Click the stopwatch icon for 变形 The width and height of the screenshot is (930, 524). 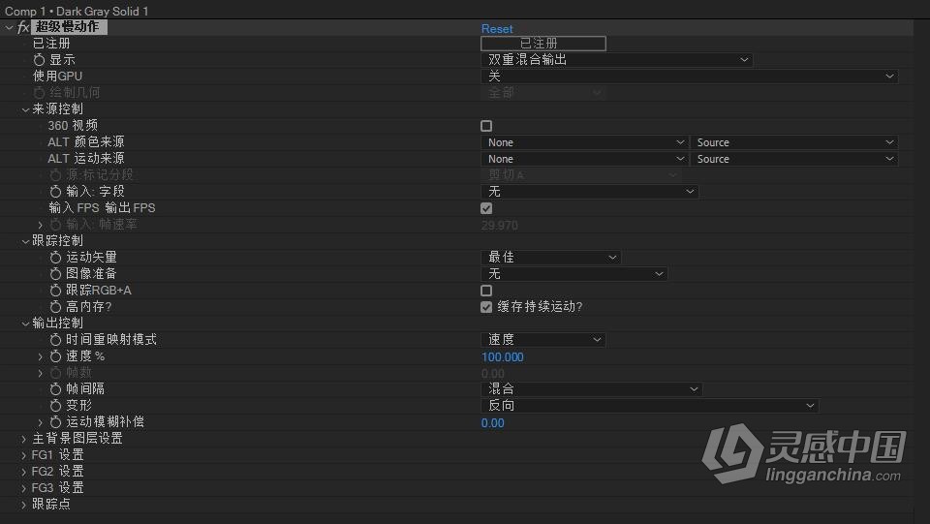point(56,406)
